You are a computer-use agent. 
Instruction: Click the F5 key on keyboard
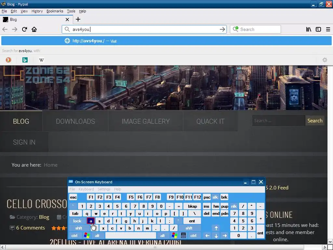(131, 197)
